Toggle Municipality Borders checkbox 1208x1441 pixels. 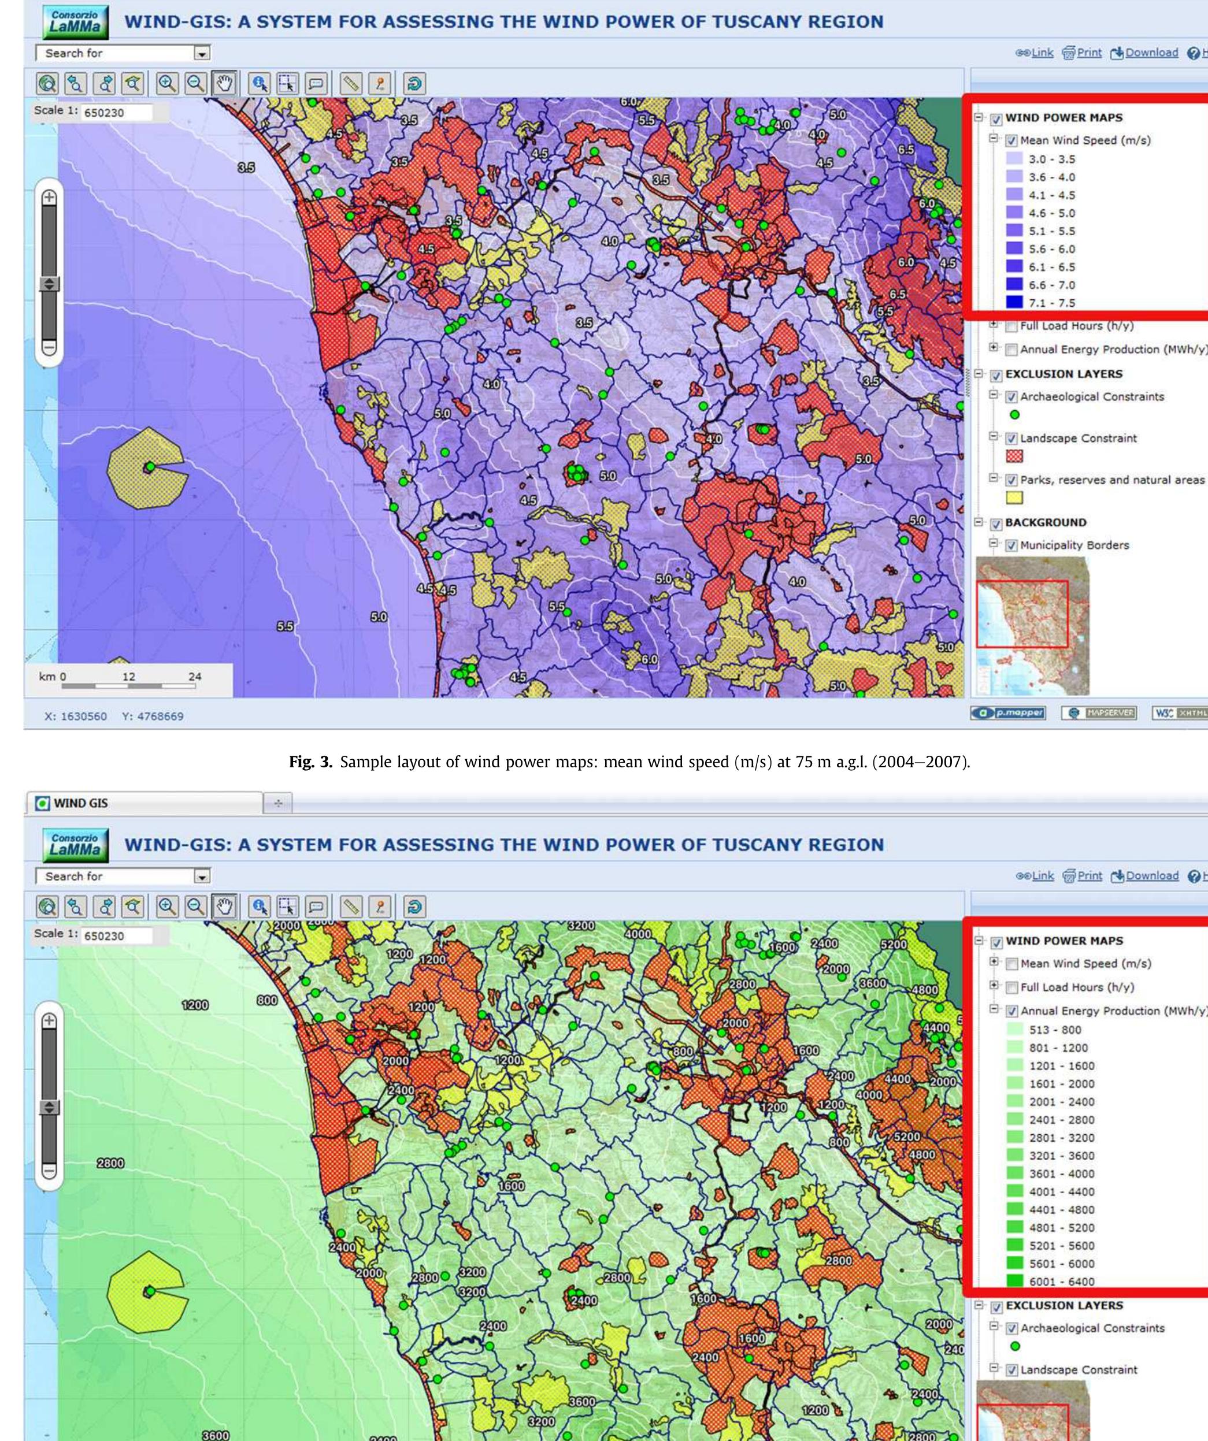[x=1011, y=545]
